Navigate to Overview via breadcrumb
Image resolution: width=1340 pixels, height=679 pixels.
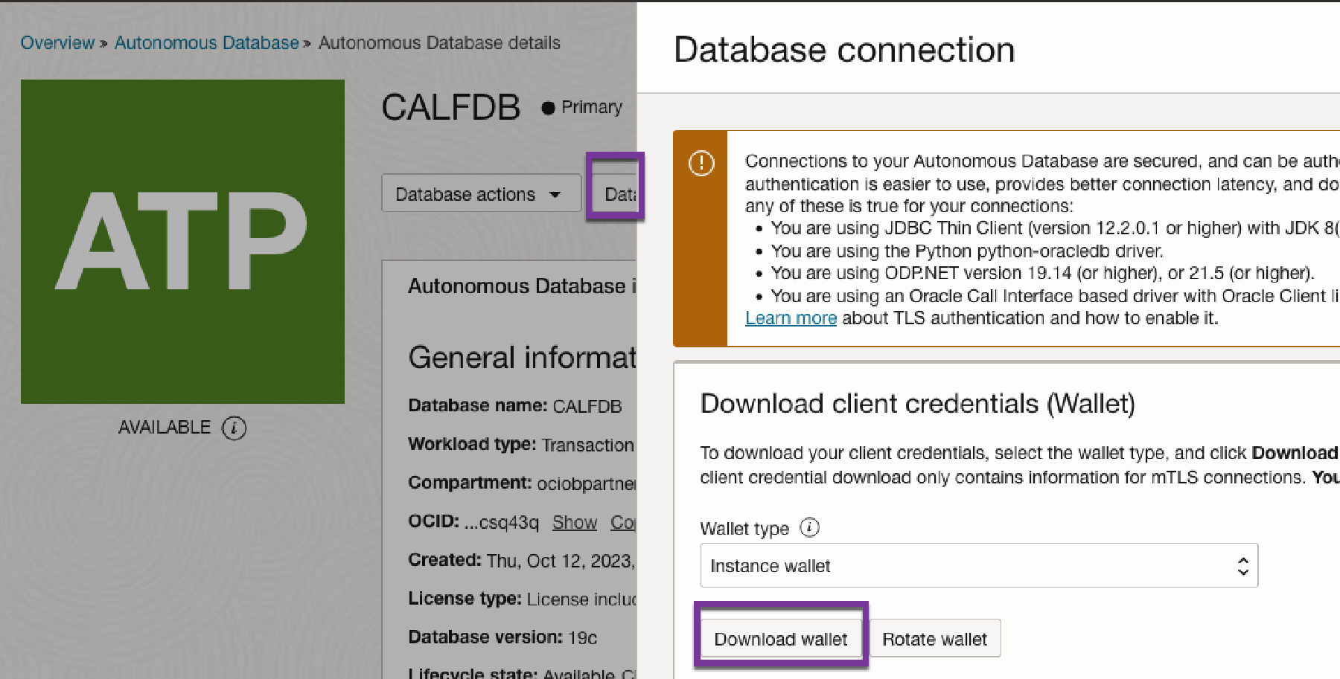tap(57, 42)
